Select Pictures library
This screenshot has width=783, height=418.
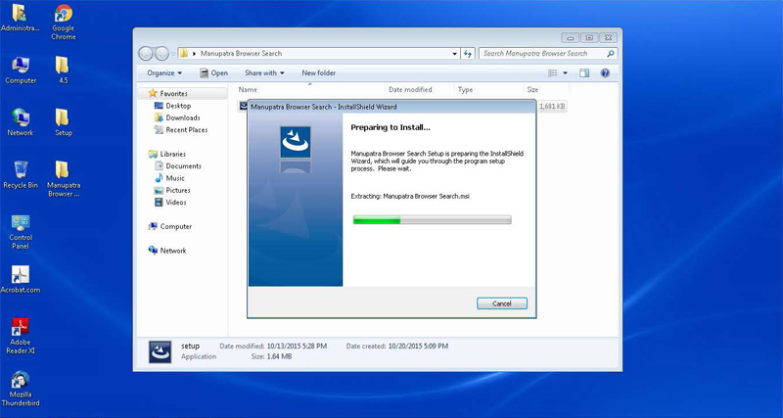pos(173,190)
